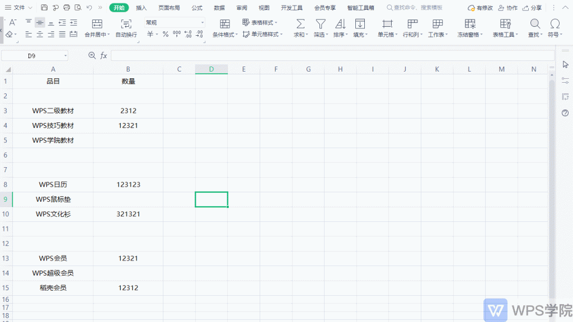
Task: Open the 智能工具箱 tab
Action: 361,8
